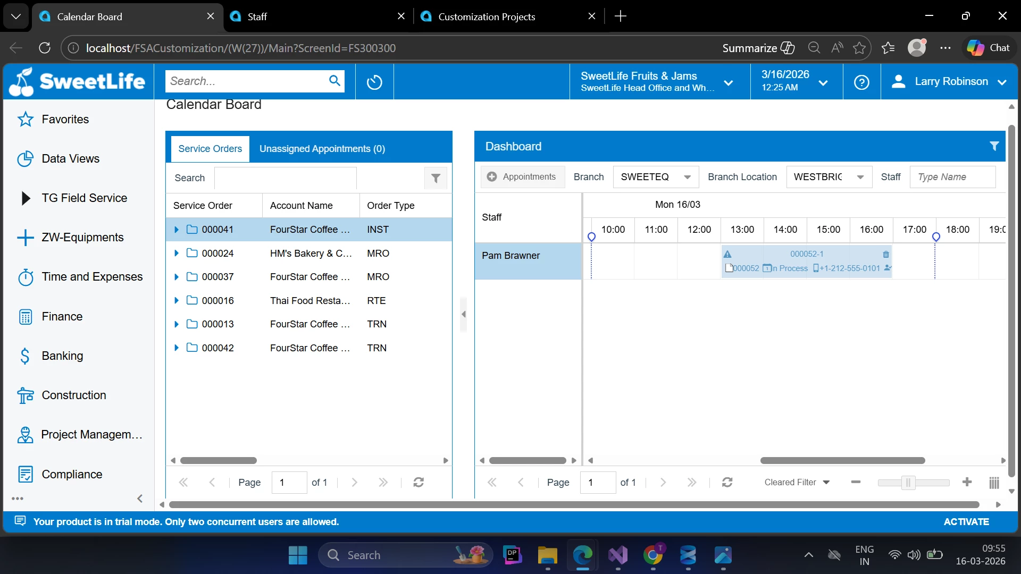The image size is (1021, 574).
Task: Click the ACTIVATE link
Action: coord(966,522)
